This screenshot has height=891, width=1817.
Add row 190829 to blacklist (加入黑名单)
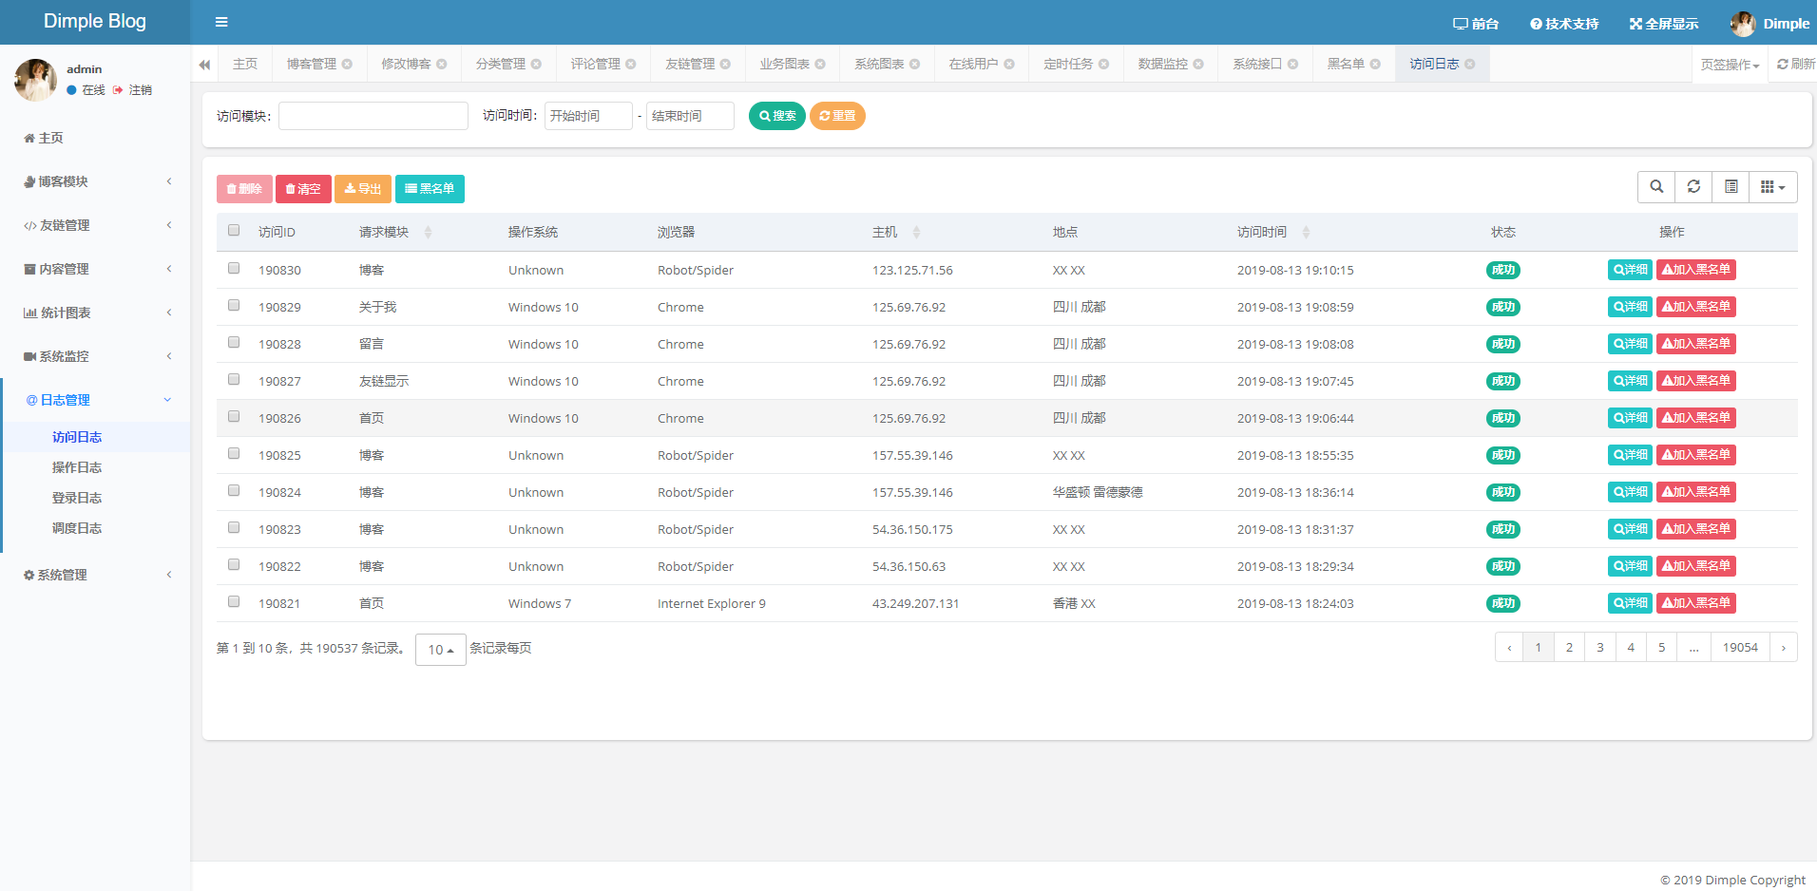(x=1696, y=307)
